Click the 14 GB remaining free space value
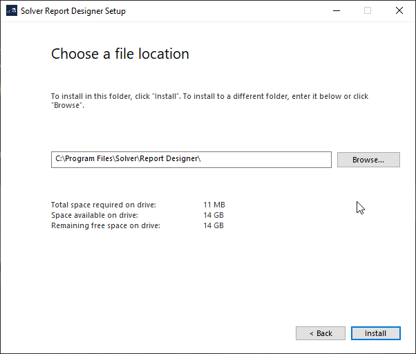416x354 pixels. pyautogui.click(x=214, y=226)
